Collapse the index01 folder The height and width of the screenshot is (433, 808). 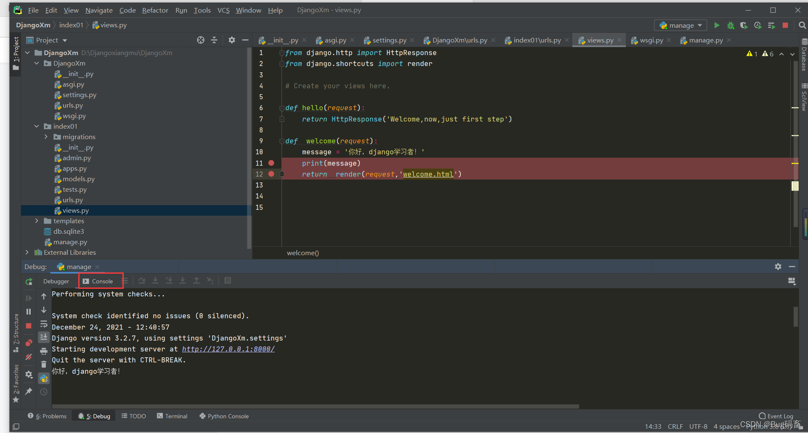tap(37, 126)
